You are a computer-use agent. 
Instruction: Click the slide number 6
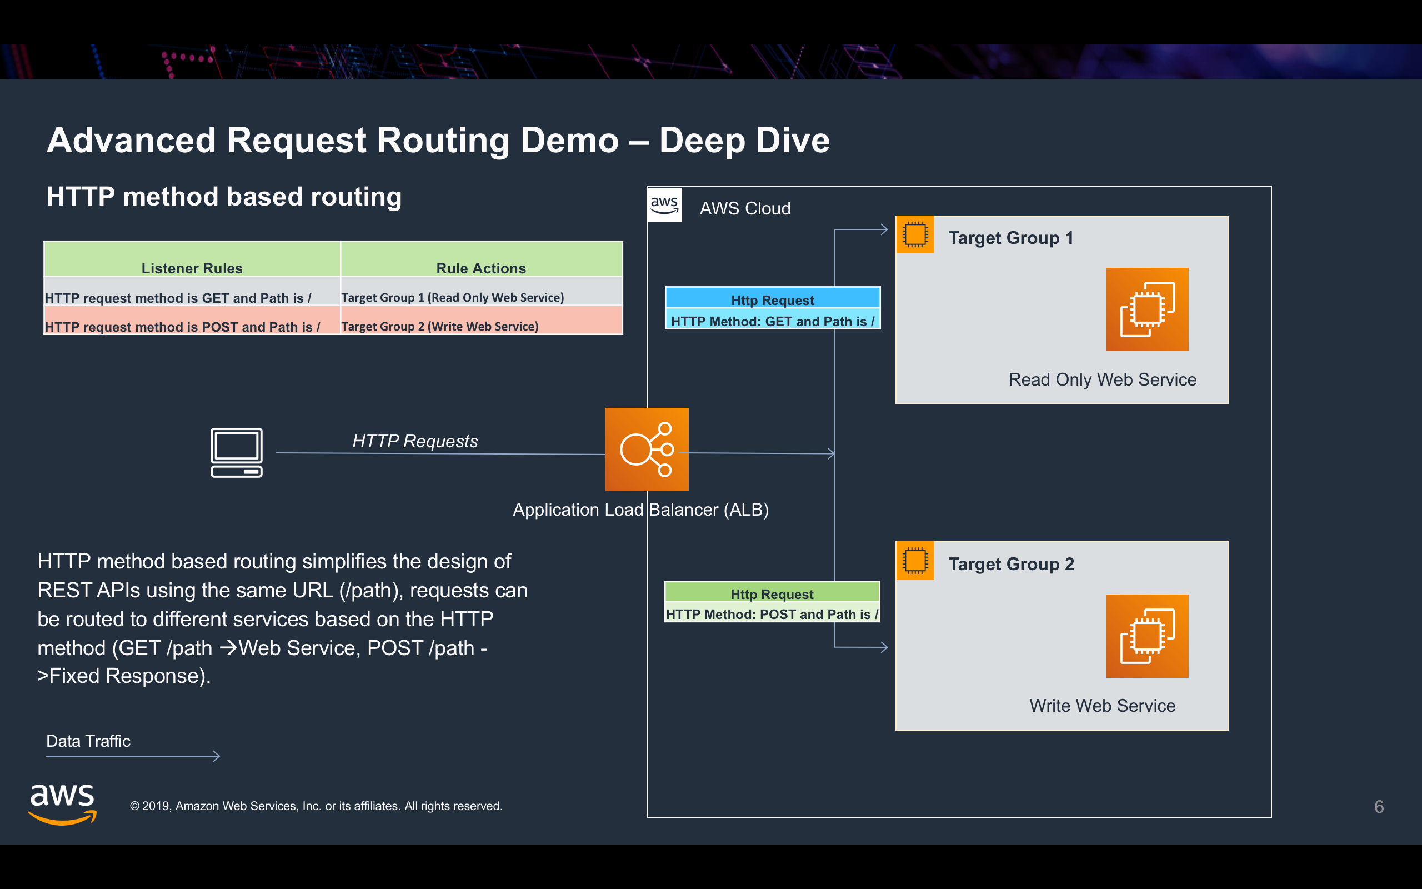click(1379, 806)
